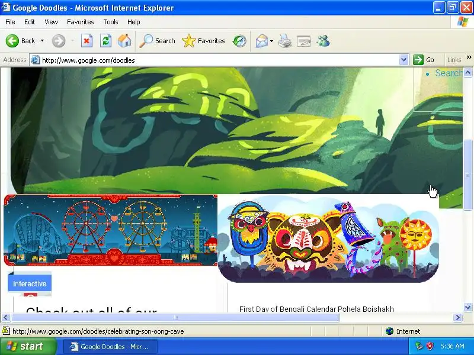Expand the Links toolbar chevron
Image resolution: width=474 pixels, height=355 pixels.
coord(469,57)
